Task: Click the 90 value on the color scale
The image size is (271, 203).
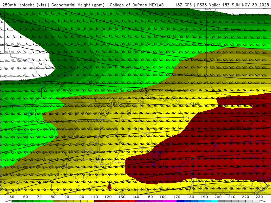Action: point(67,197)
